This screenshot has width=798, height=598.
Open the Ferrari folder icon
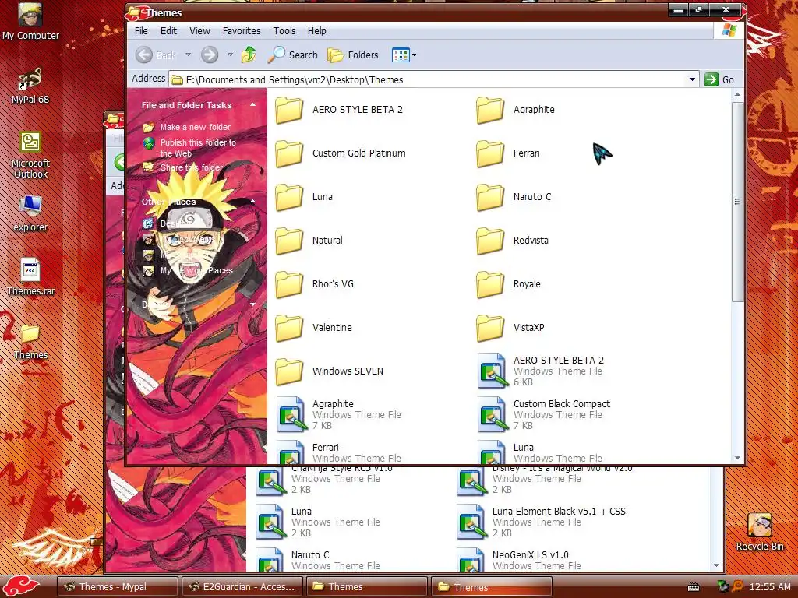(x=490, y=153)
